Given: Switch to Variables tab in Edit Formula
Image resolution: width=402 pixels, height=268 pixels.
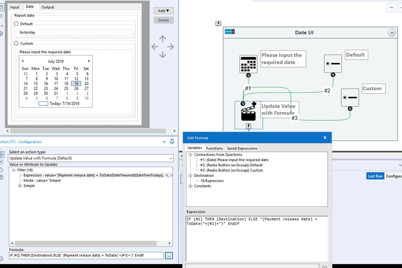Looking at the screenshot, I should [x=195, y=148].
